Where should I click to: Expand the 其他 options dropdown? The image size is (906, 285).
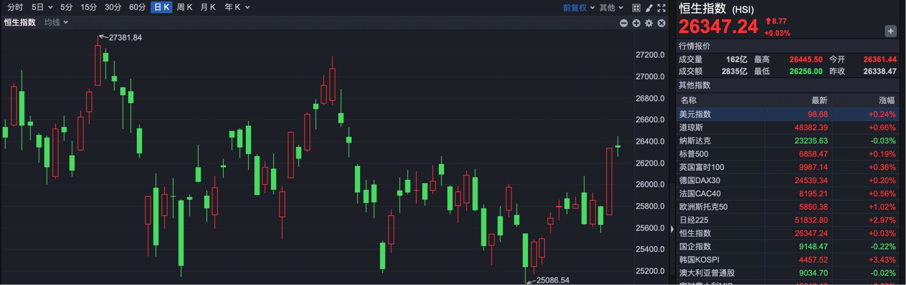(x=611, y=8)
